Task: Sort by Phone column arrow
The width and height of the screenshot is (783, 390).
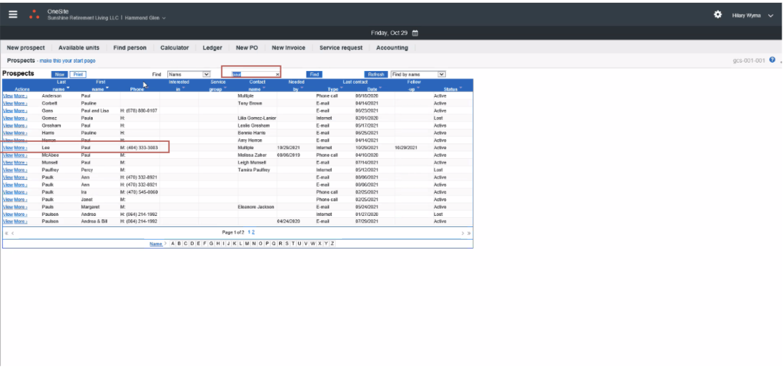Action: click(146, 88)
